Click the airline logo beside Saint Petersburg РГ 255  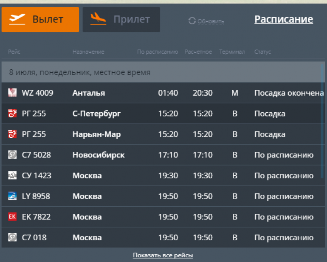tap(12, 114)
